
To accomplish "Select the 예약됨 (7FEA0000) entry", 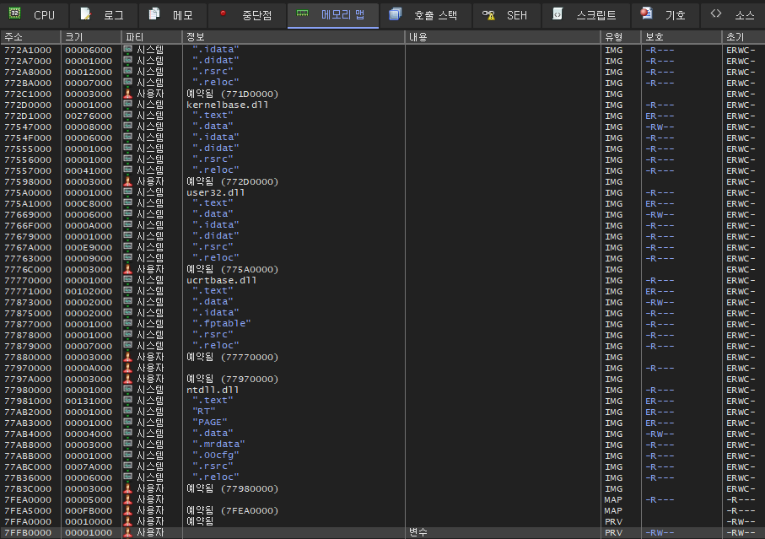I will (232, 510).
